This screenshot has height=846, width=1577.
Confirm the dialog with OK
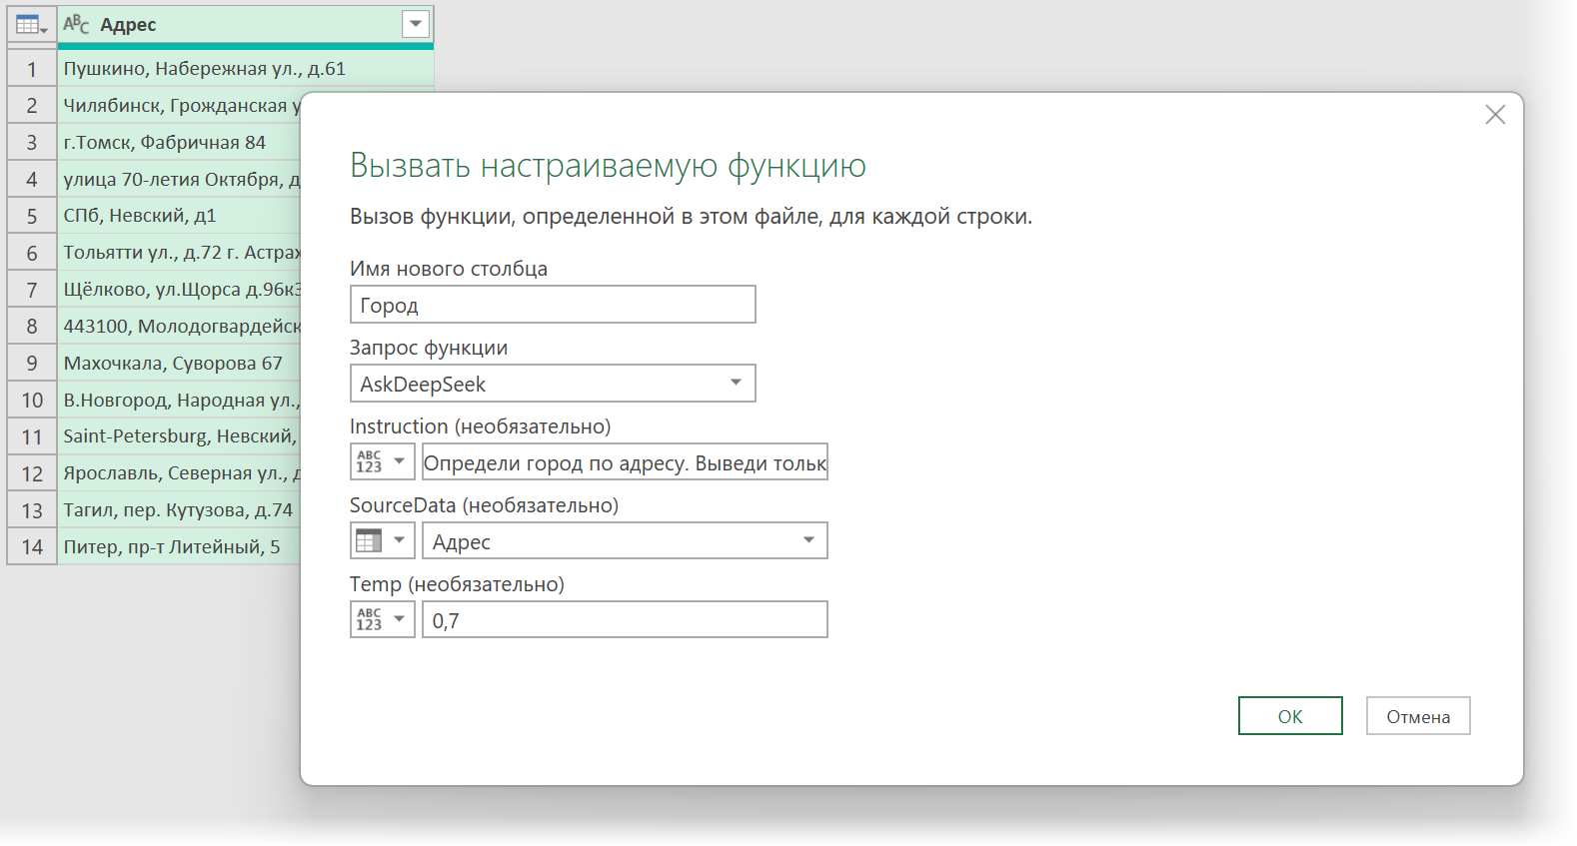(x=1290, y=716)
